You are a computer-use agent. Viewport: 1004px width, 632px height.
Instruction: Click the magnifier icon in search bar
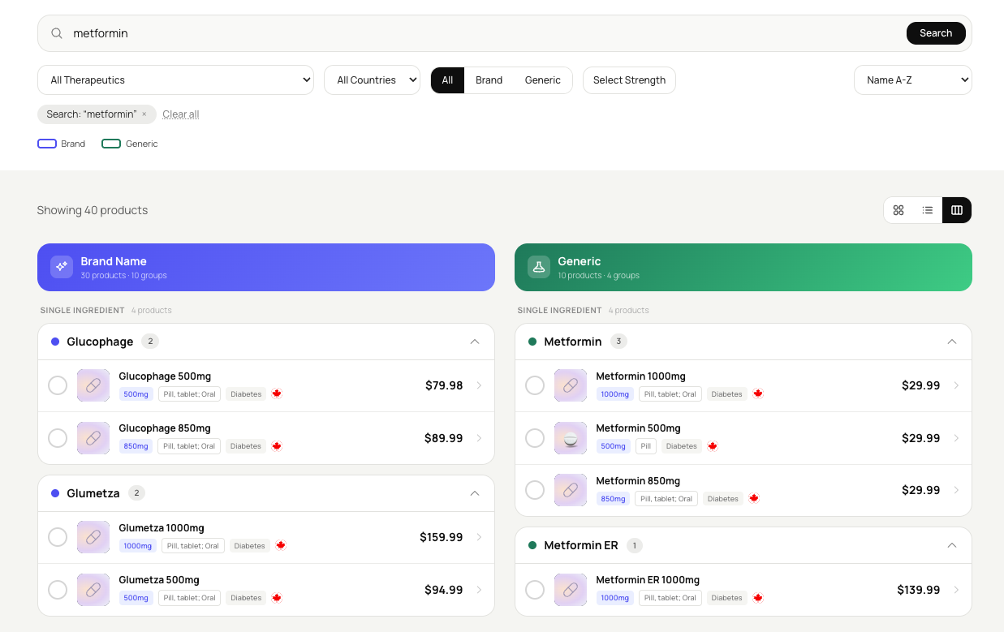click(x=57, y=33)
